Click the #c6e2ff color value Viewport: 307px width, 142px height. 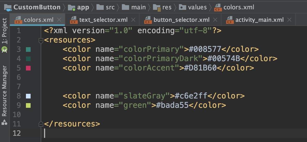click(x=191, y=96)
